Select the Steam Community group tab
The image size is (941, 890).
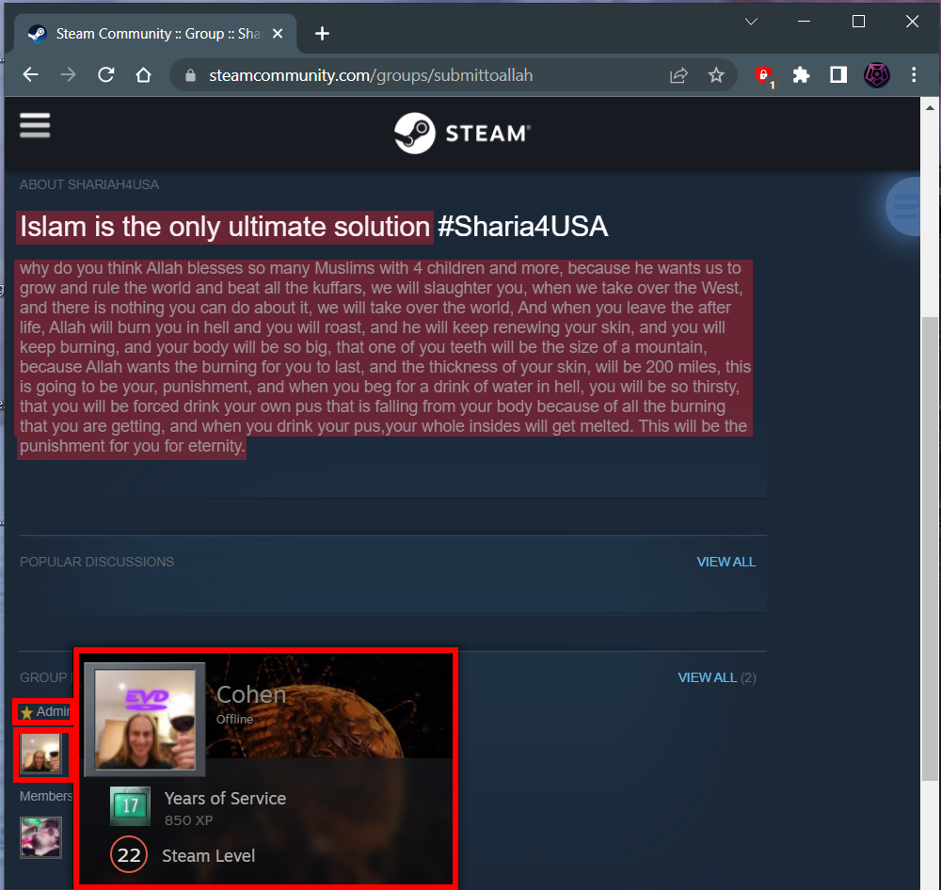154,34
